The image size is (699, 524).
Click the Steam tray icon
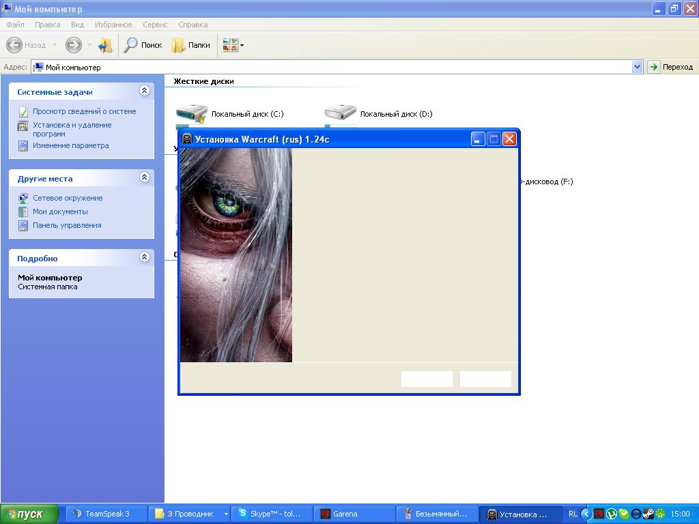pos(648,514)
